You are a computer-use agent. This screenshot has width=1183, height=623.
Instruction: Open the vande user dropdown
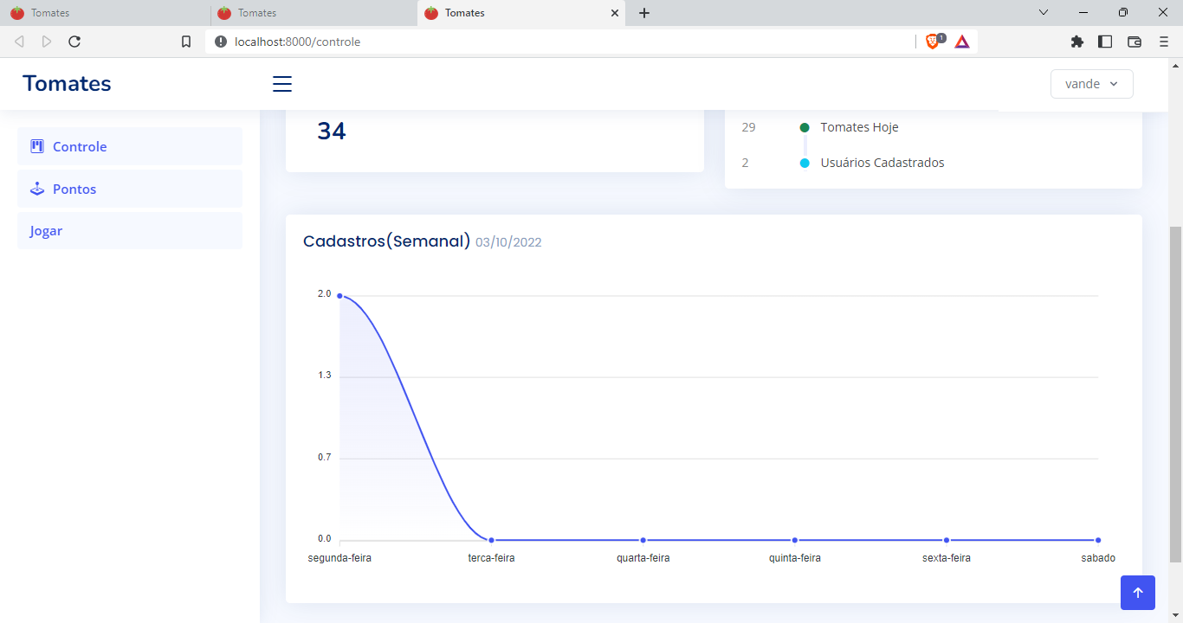[1091, 84]
